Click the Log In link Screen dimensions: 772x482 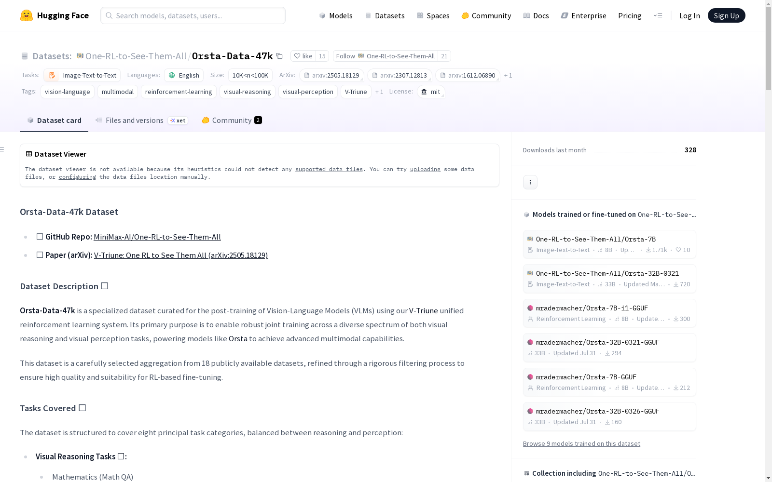(689, 15)
